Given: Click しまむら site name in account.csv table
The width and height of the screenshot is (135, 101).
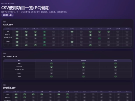Looking at the screenshot, I should click(x=19, y=73).
